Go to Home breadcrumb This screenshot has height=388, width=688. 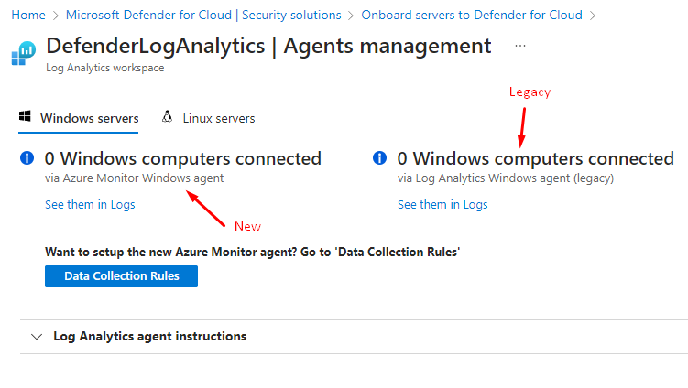[29, 16]
